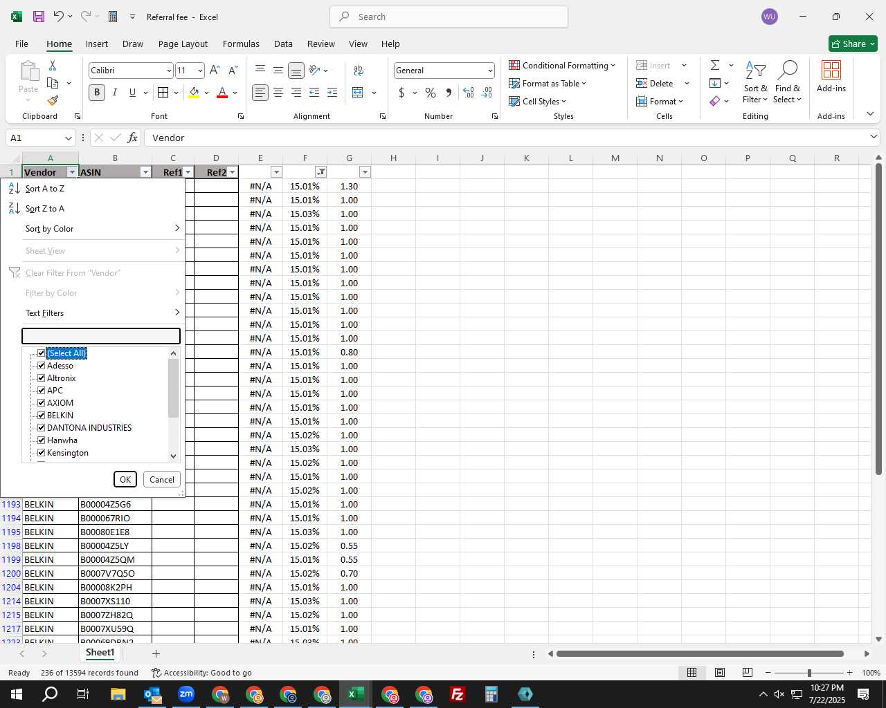Screen dimensions: 886x708
Task: Click the Undo arrow icon
Action: tap(59, 17)
